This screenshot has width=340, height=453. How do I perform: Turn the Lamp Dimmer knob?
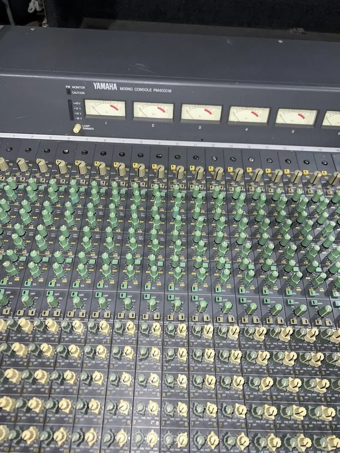click(x=77, y=128)
